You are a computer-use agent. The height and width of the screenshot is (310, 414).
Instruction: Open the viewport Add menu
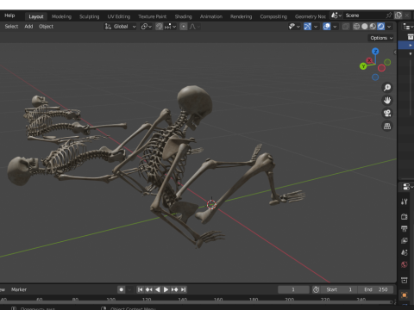click(28, 27)
